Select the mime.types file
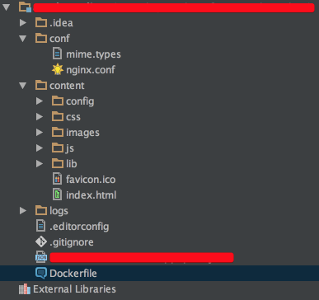This screenshot has width=319, height=300. coord(93,54)
